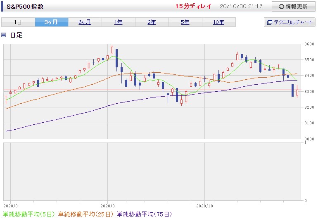The width and height of the screenshot is (318, 221).
Task: Click the refresh arrows icon in 情報更新
Action: pos(282,7)
